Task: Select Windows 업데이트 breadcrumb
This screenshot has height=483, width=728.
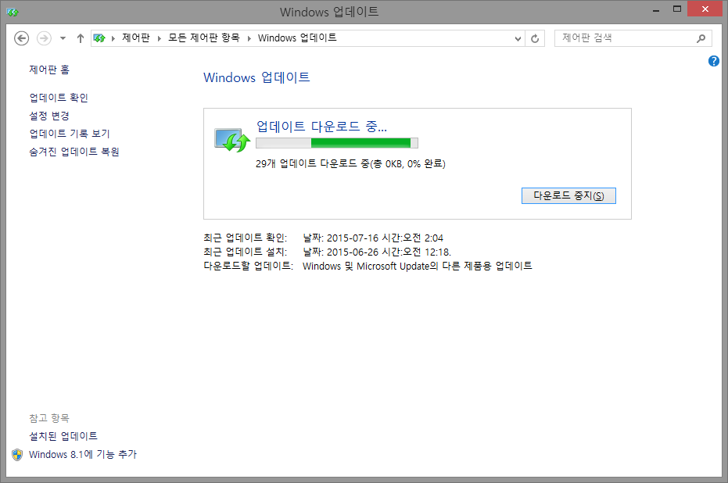Action: click(297, 38)
